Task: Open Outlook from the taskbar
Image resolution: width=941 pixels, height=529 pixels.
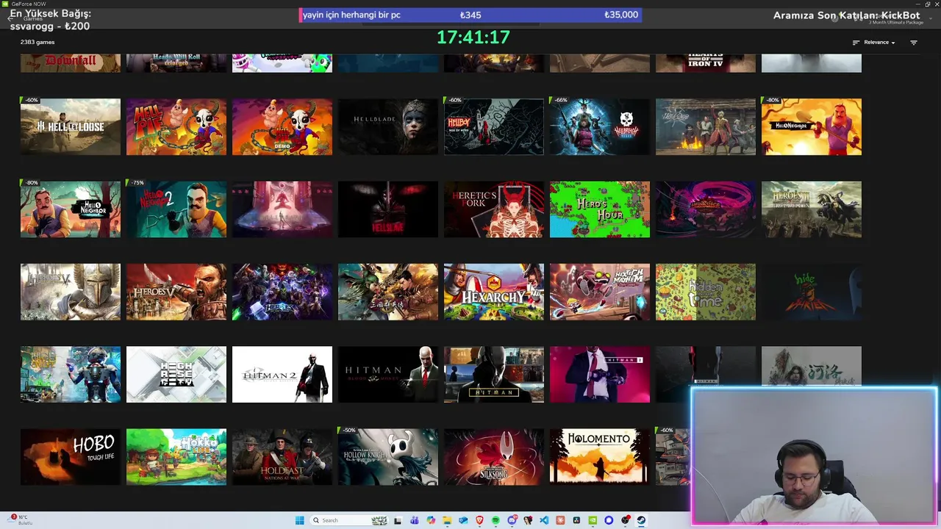Action: click(x=463, y=520)
